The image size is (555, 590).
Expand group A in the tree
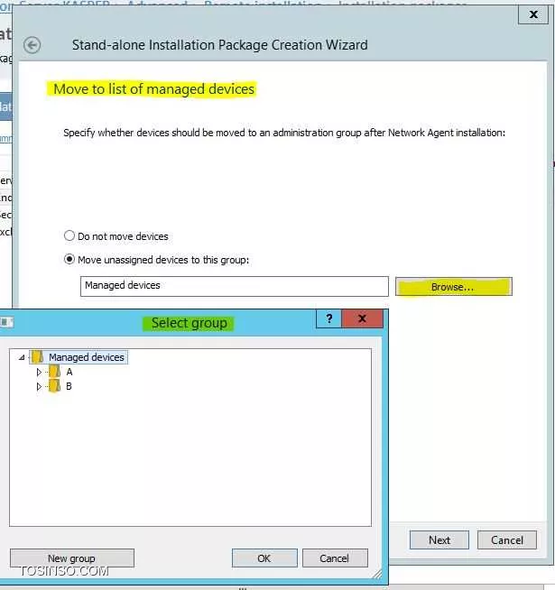click(x=39, y=373)
